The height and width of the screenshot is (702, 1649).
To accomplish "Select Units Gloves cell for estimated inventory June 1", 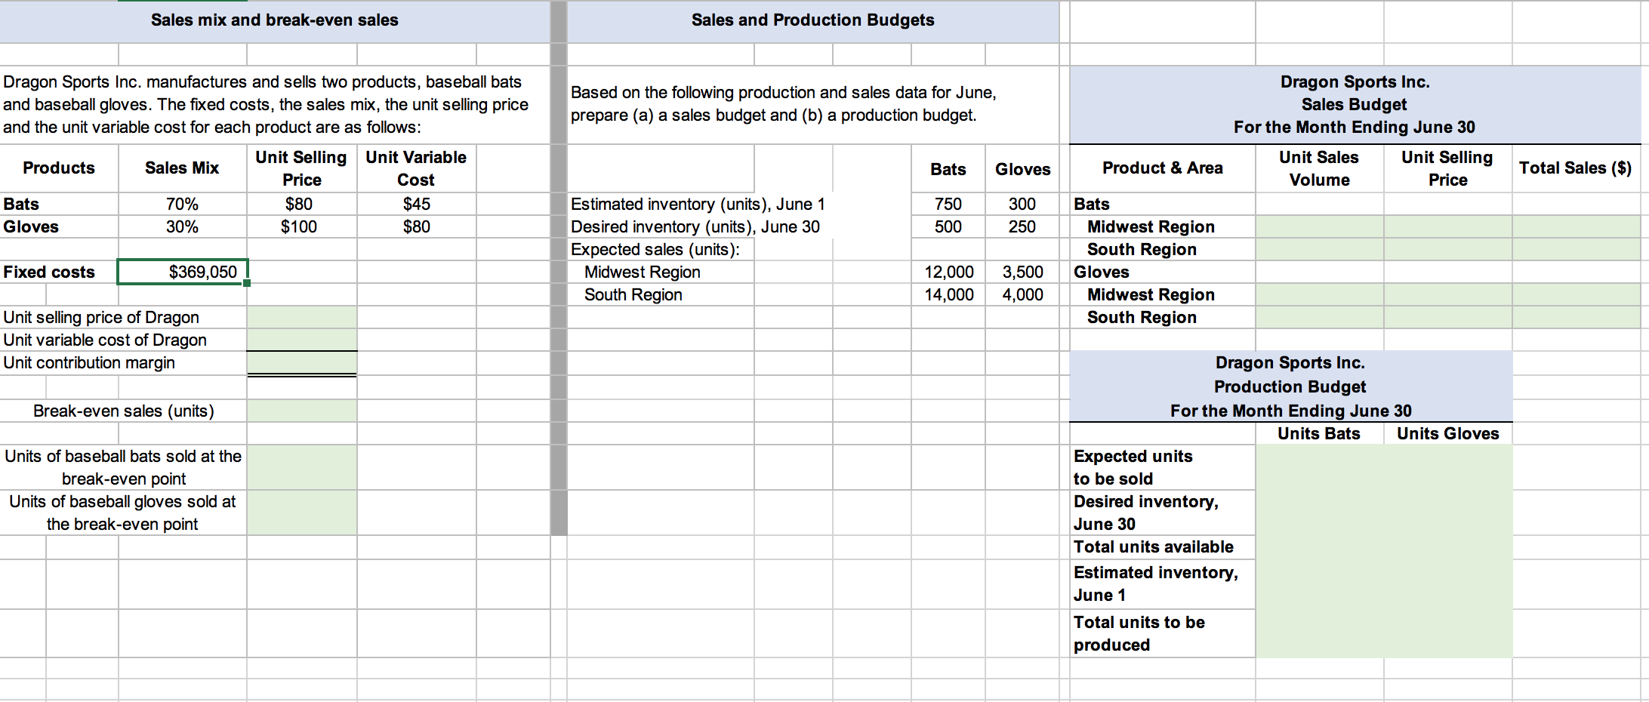I will 1448,583.
